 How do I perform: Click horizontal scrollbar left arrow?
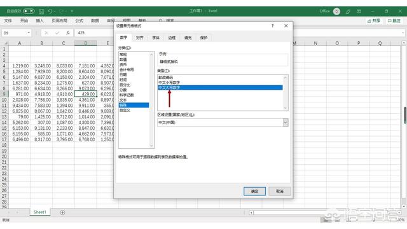(251, 212)
